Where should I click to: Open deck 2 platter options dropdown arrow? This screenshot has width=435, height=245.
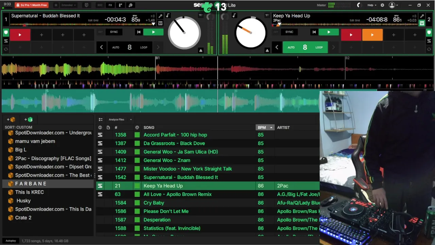267,16
